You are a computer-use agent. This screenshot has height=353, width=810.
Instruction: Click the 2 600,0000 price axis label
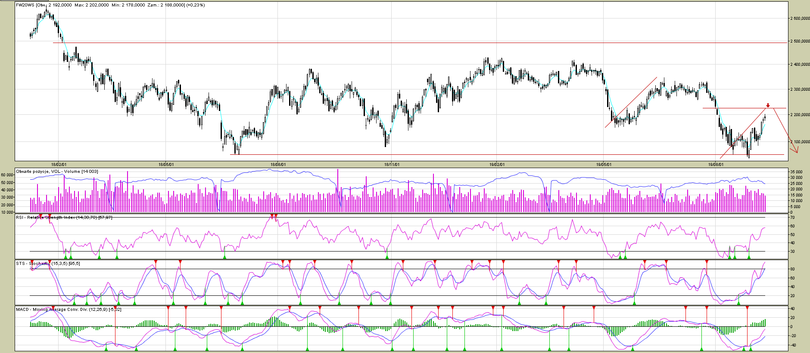pos(800,18)
